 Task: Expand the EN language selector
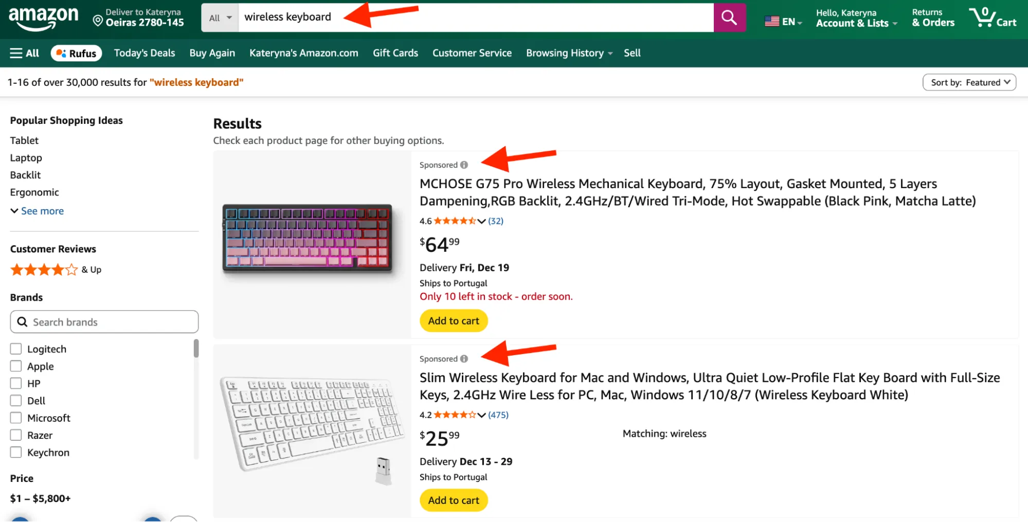pos(784,22)
